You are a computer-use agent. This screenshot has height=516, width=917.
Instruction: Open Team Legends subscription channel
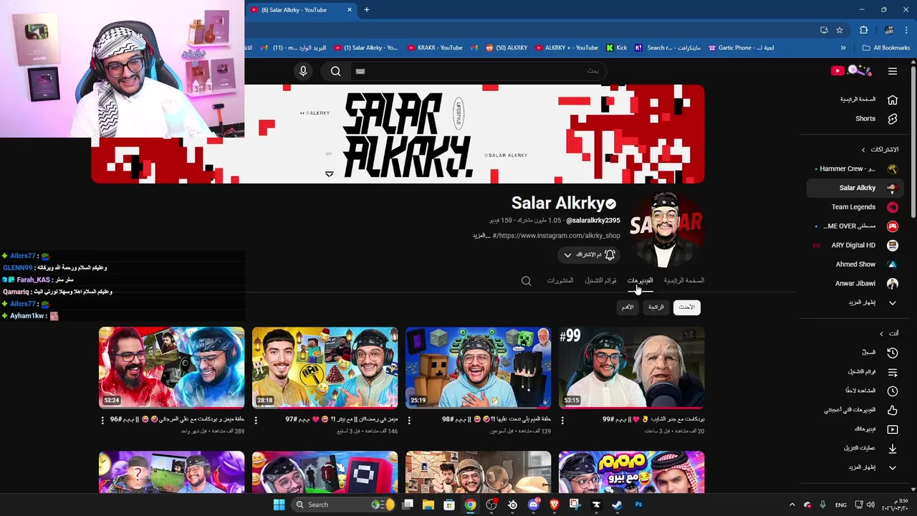pos(854,207)
